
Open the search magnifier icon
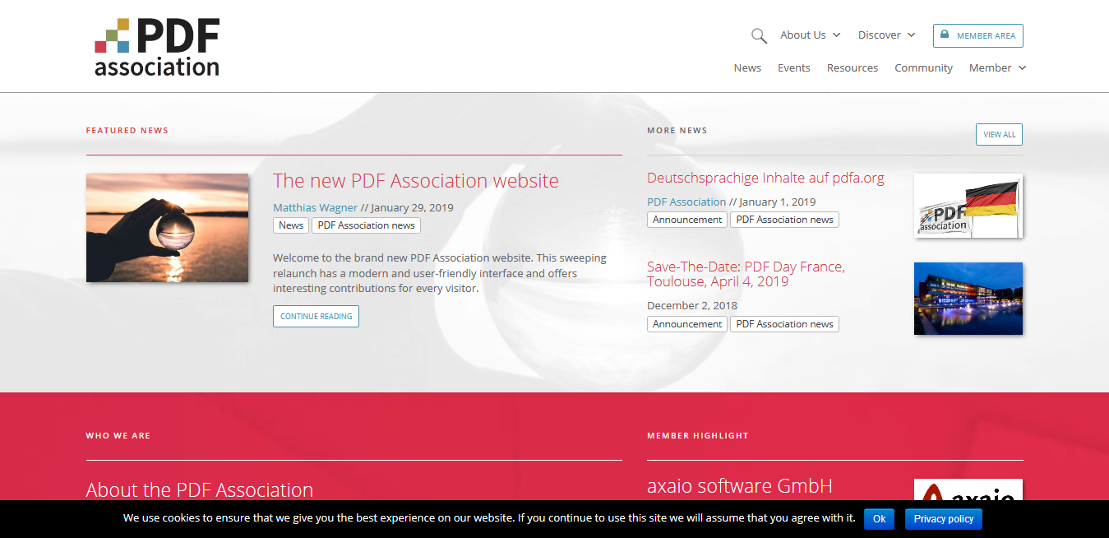pos(759,35)
